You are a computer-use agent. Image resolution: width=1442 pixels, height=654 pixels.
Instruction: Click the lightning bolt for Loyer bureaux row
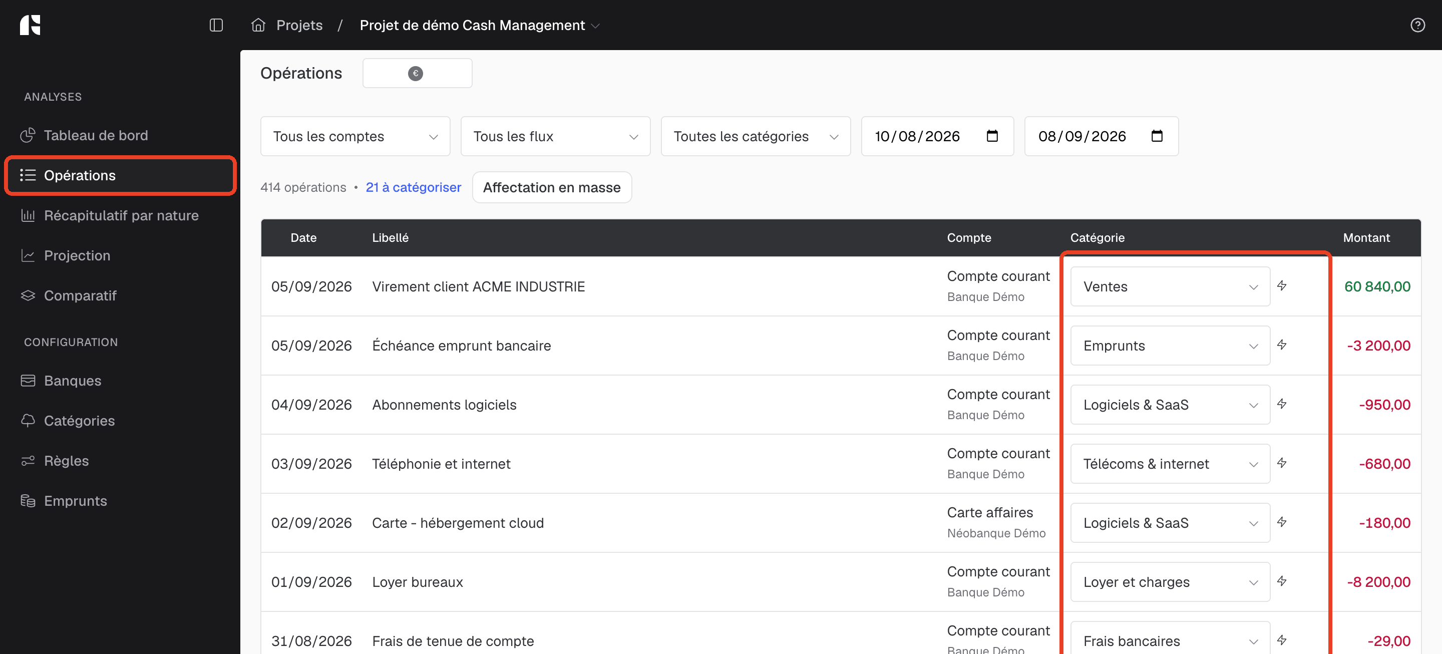click(x=1282, y=581)
